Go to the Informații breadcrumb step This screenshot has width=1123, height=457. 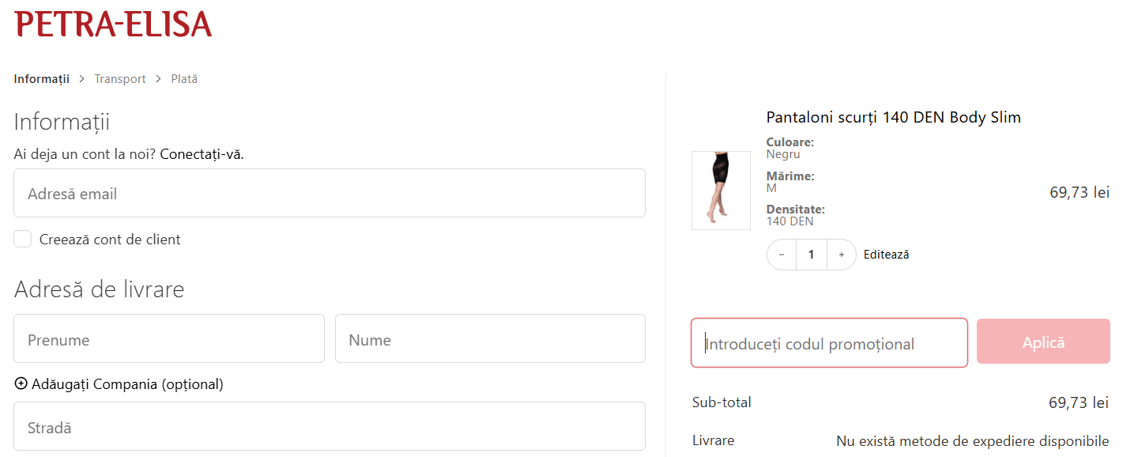click(42, 79)
